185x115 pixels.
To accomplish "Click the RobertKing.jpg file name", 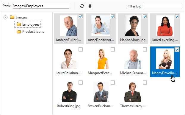I will (x=68, y=106).
